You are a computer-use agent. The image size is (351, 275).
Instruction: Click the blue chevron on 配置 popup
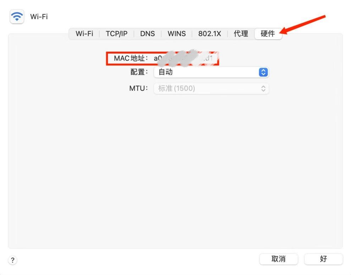coord(263,72)
